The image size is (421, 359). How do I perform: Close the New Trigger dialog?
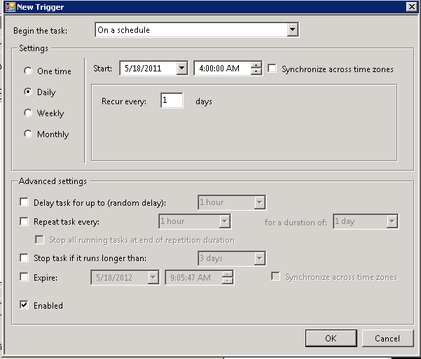(x=410, y=7)
